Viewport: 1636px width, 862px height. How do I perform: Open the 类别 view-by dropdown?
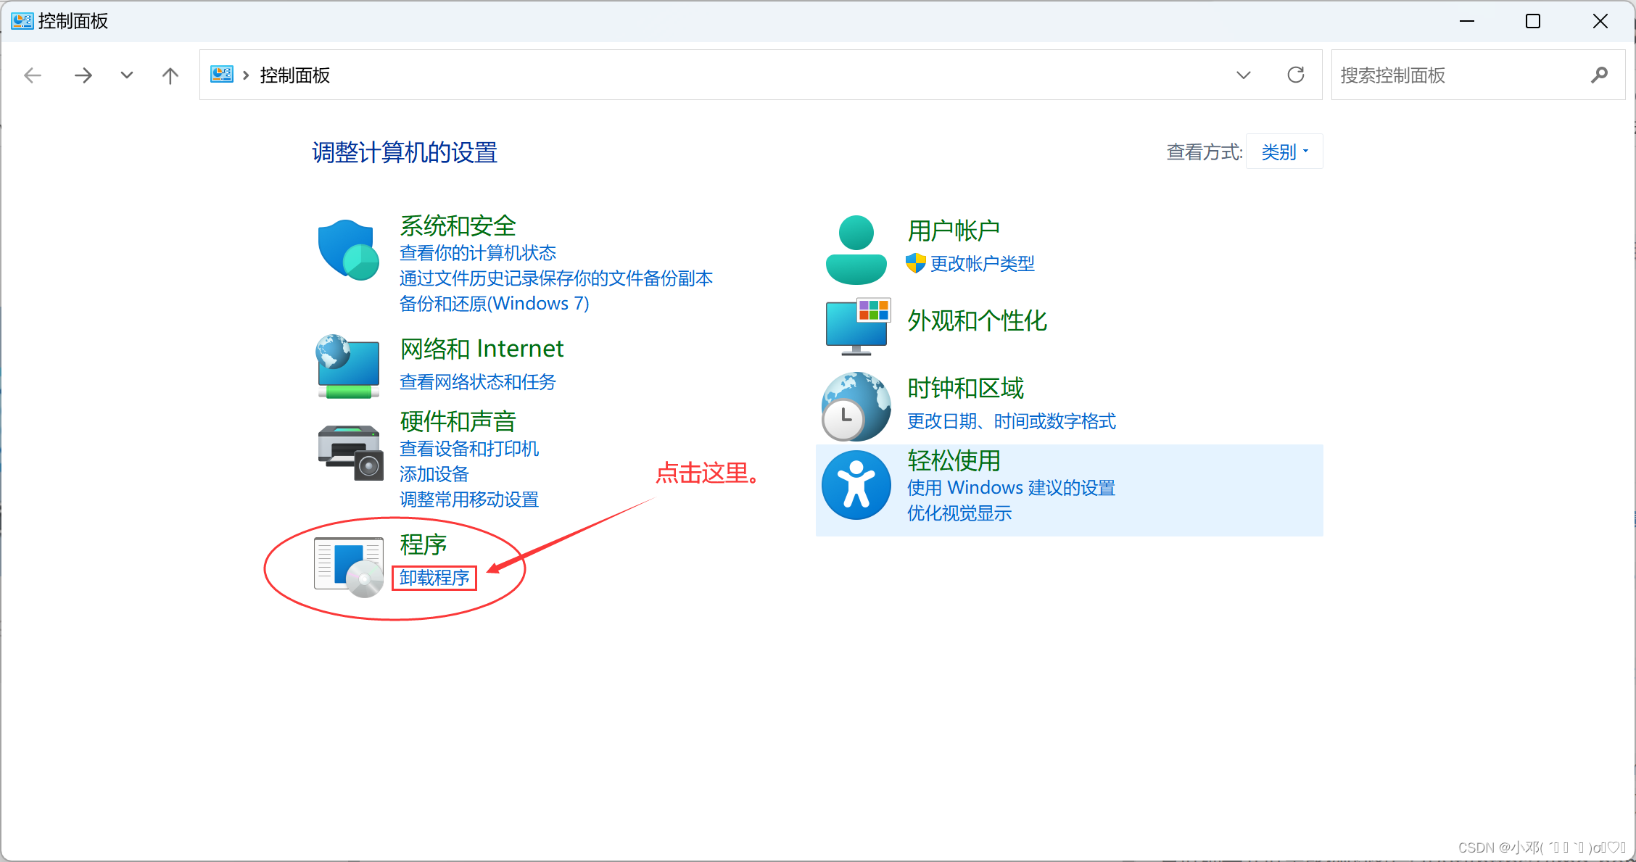(1284, 152)
